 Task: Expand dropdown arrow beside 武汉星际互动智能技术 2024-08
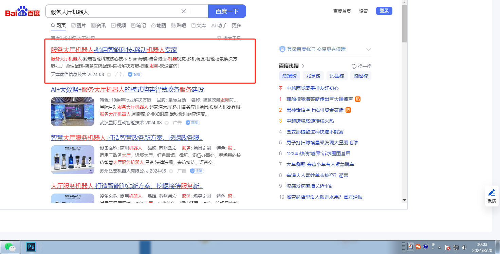tap(167, 123)
